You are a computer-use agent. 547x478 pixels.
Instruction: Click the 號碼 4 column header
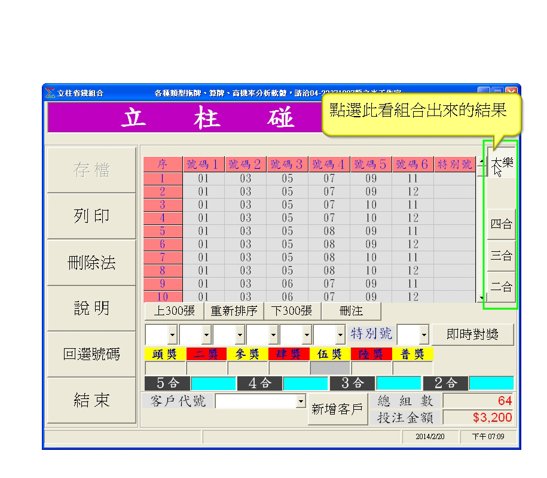[x=329, y=164]
